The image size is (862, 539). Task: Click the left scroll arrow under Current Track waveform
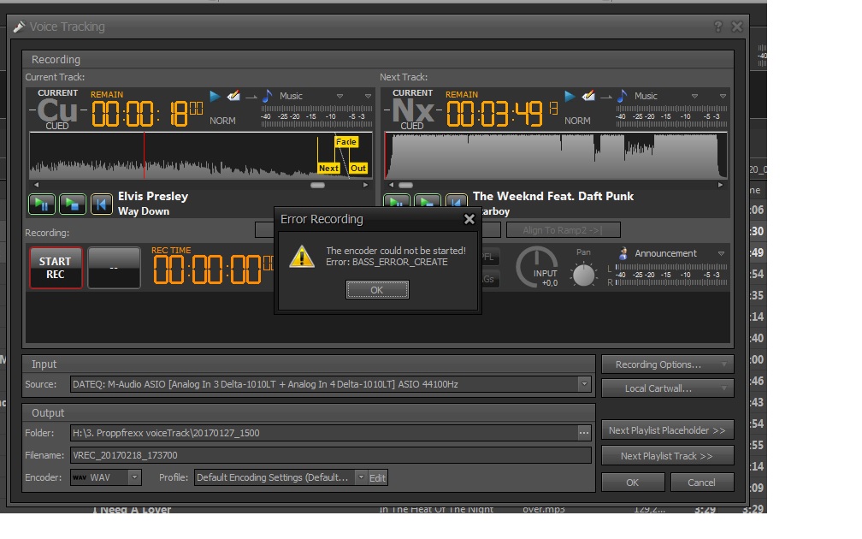(x=36, y=186)
